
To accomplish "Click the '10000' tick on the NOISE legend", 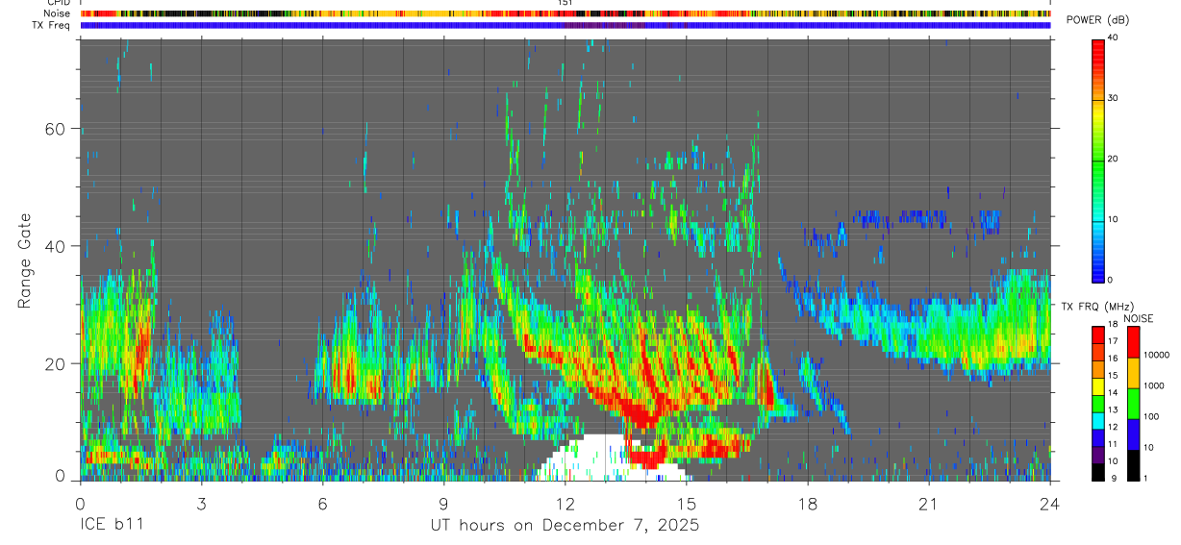I will pyautogui.click(x=1158, y=355).
